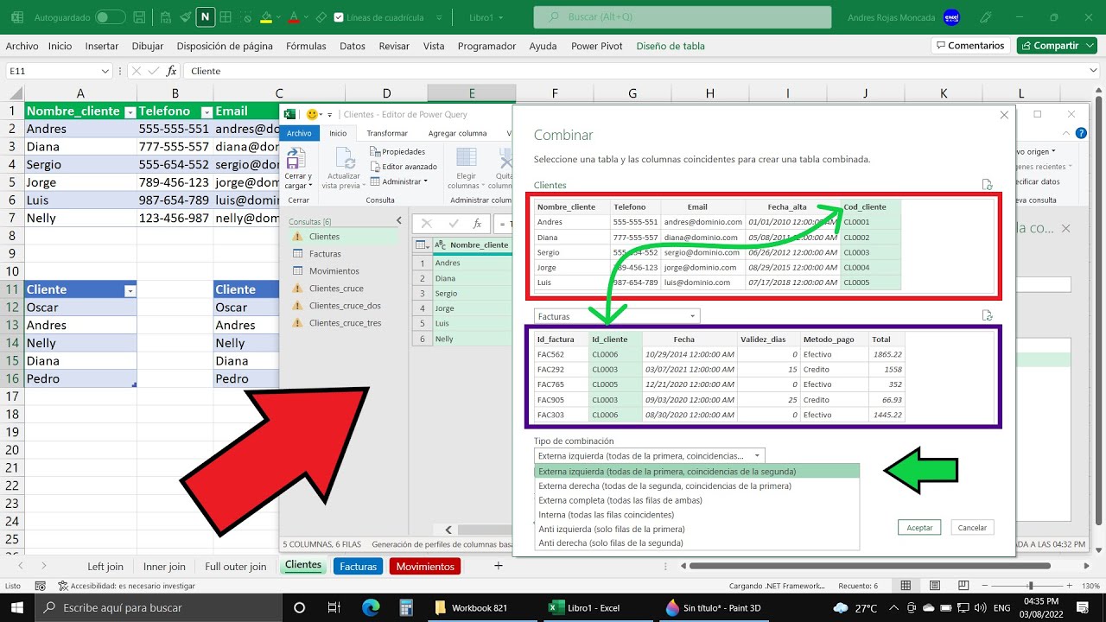Click the smiley feedback icon in Power Query
1106x622 pixels.
pyautogui.click(x=312, y=114)
